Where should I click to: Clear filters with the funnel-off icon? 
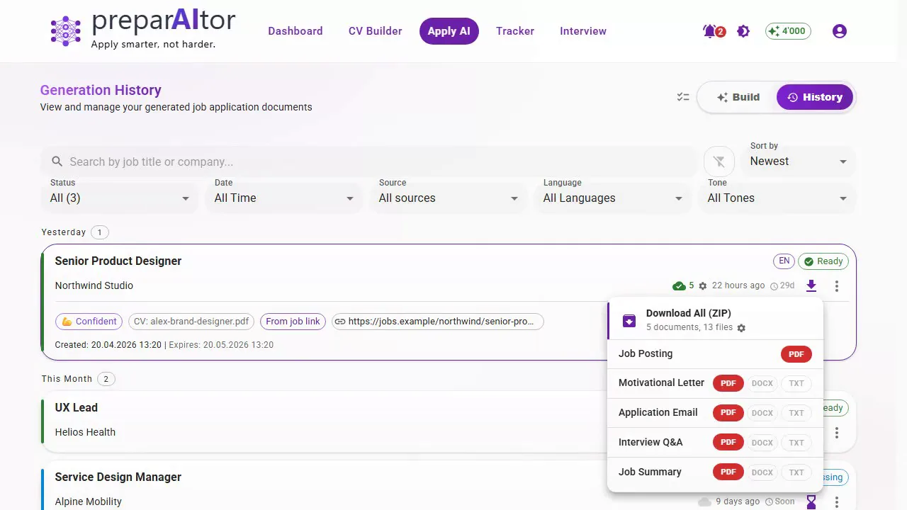(x=719, y=161)
